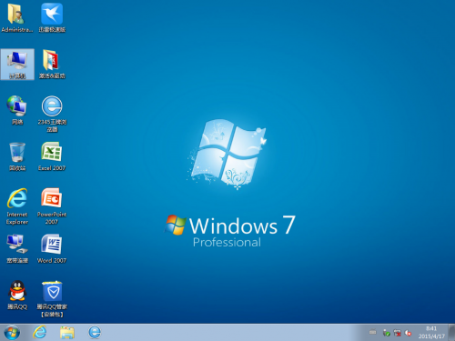Open Windows Explorer folder in taskbar

(67, 333)
